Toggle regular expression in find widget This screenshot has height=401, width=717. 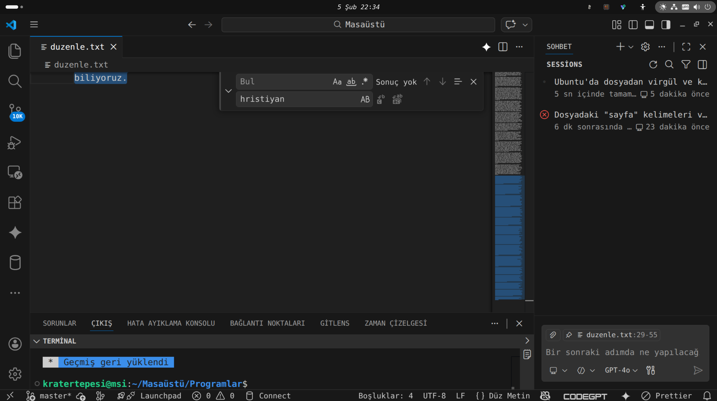(365, 81)
